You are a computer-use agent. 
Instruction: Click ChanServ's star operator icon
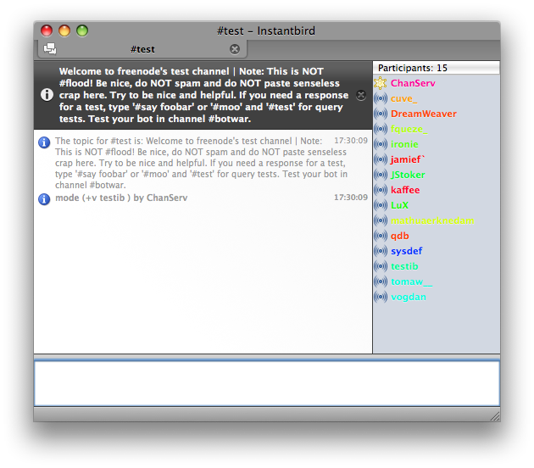tap(381, 83)
